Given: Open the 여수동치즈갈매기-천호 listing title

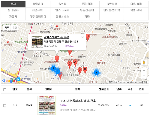Looking at the screenshot, I should 81,101.
